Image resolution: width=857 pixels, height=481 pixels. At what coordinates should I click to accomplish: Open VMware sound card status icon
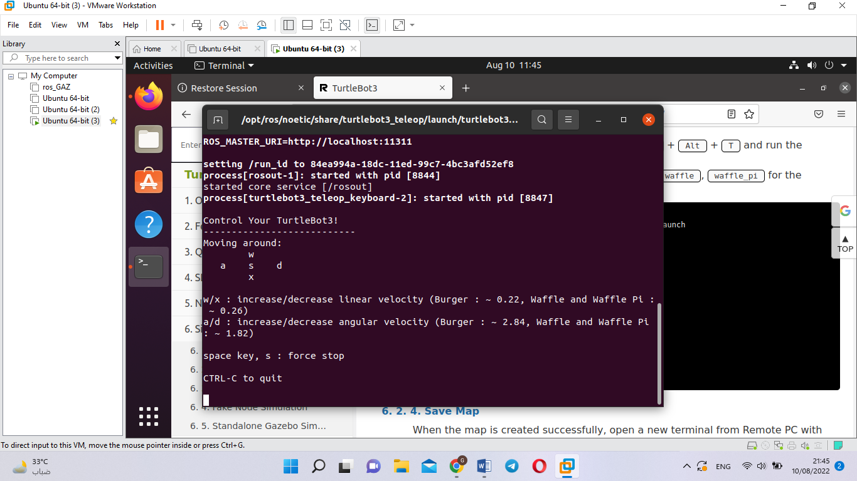(806, 445)
